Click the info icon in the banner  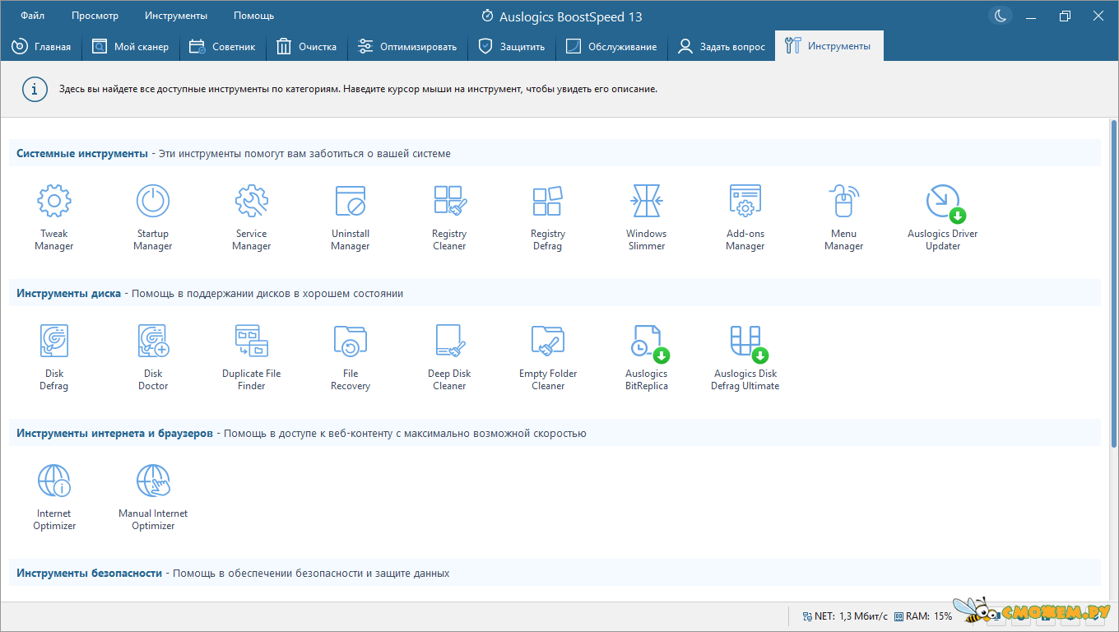click(x=34, y=89)
